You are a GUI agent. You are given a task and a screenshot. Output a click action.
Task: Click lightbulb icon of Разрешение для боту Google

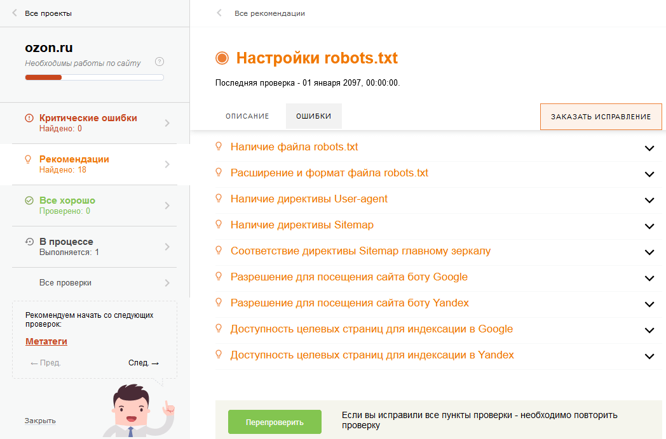point(219,276)
